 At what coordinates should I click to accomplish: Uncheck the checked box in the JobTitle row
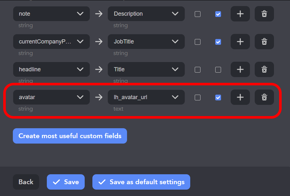pos(218,42)
